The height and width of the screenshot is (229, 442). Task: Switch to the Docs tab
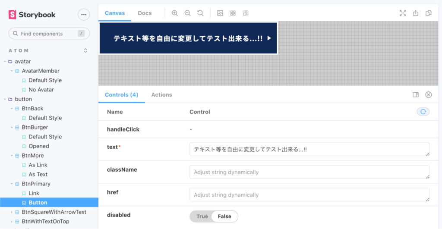(145, 13)
